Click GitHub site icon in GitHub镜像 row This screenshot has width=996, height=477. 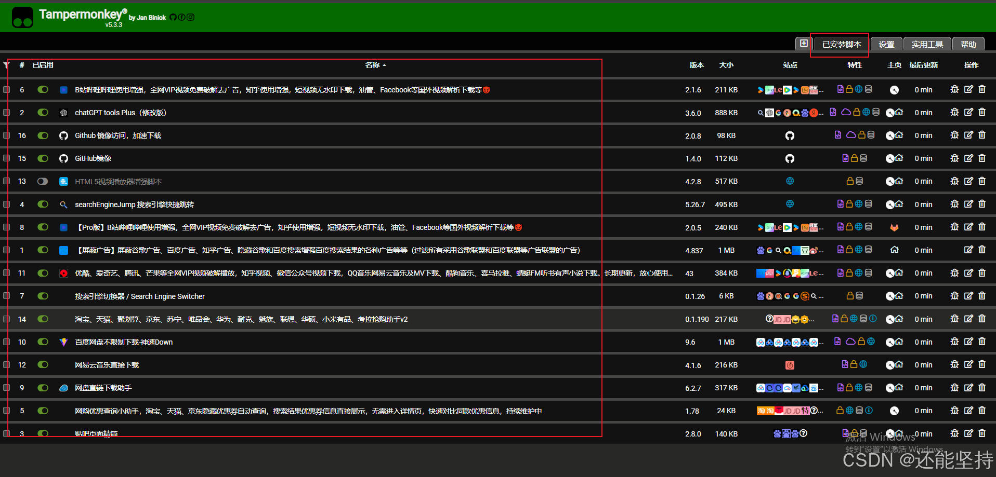tap(790, 158)
